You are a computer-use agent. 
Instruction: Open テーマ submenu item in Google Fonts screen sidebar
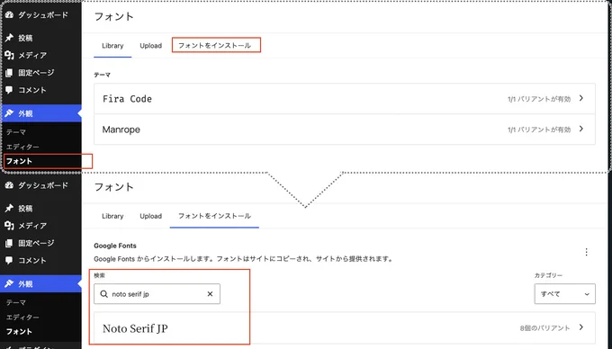pos(16,302)
